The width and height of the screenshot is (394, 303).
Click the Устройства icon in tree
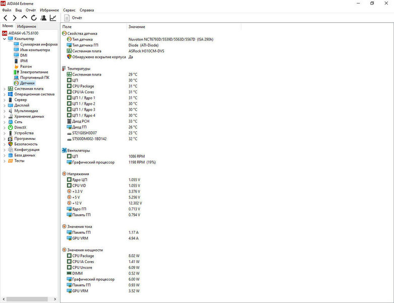point(10,133)
